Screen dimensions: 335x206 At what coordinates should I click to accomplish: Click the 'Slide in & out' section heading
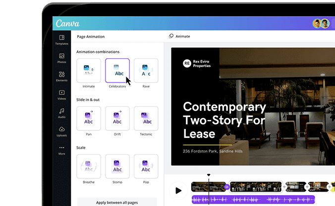(x=88, y=100)
